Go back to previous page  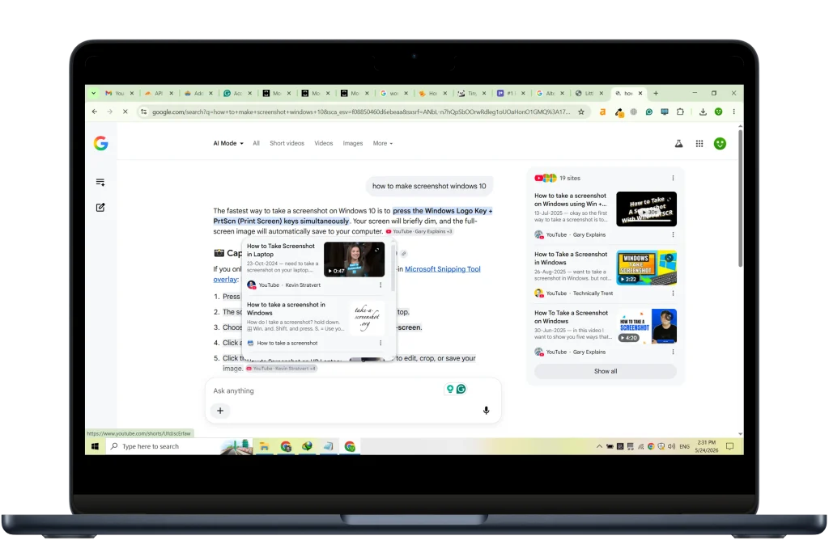(x=95, y=112)
